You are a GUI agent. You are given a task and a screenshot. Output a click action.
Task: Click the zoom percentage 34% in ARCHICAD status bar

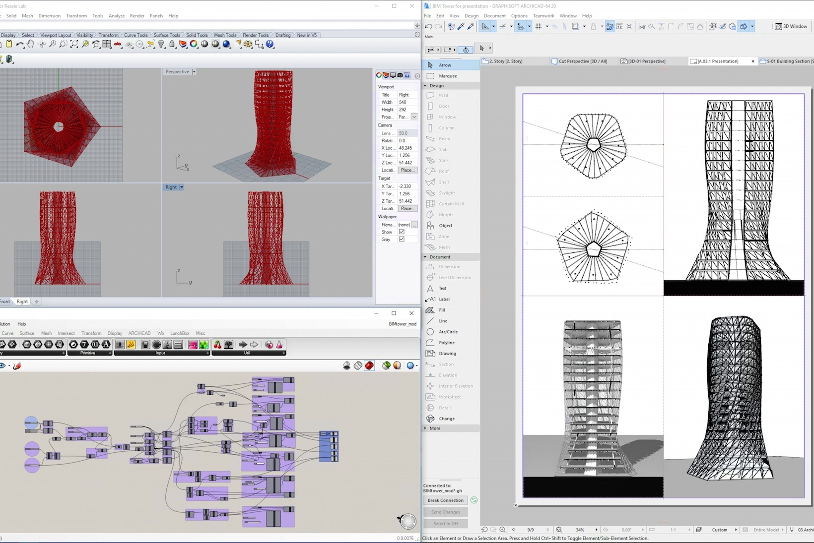click(x=580, y=530)
